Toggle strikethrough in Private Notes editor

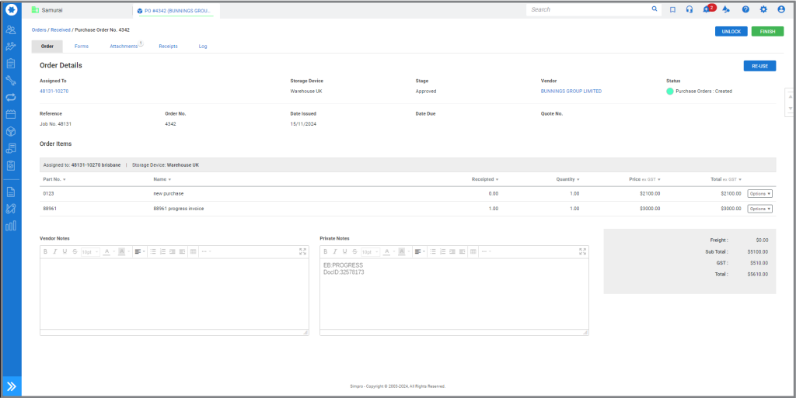tap(354, 251)
